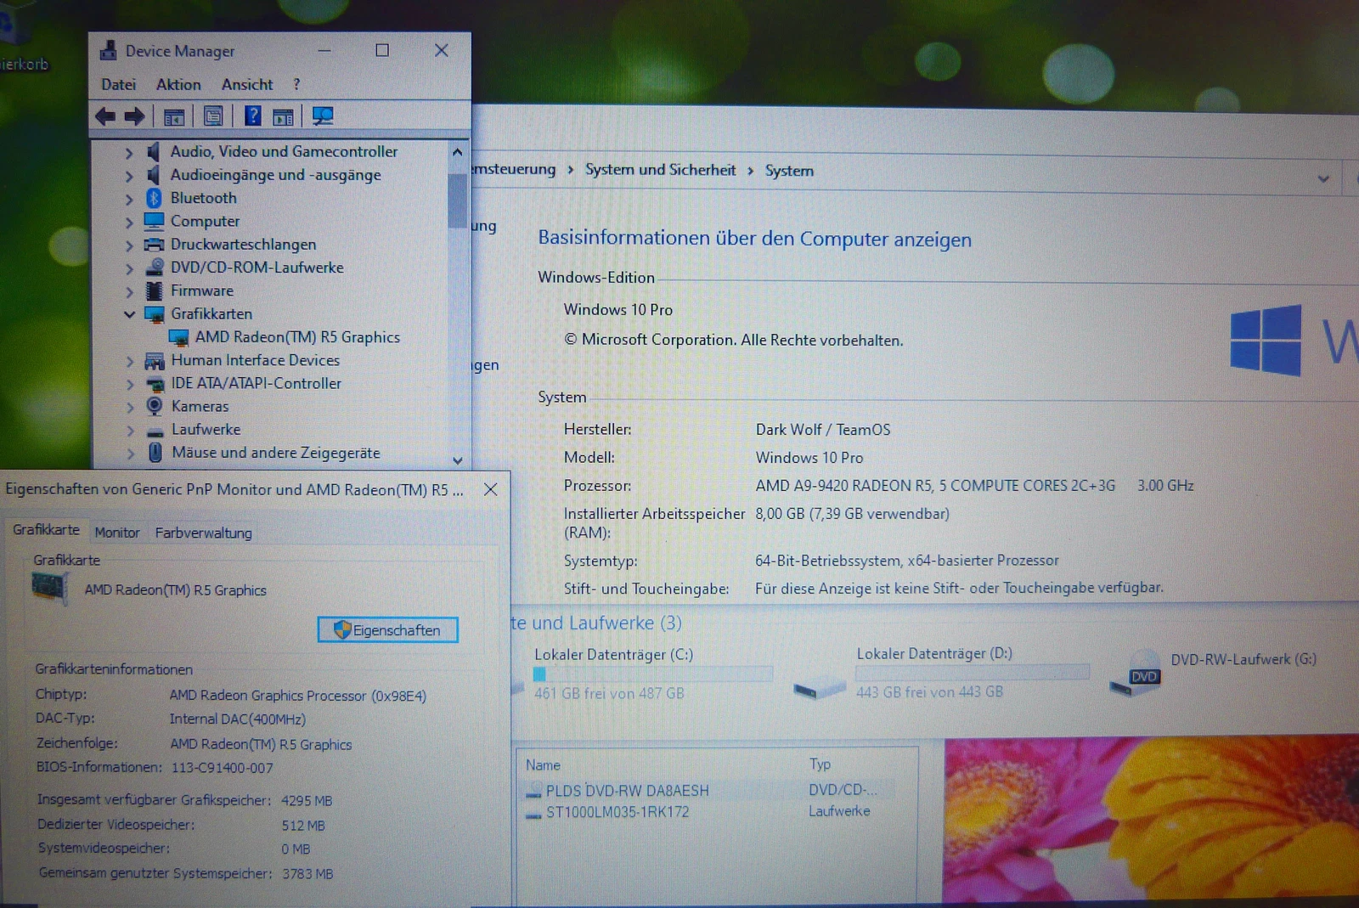1359x908 pixels.
Task: Expand the Kameras tree node
Action: pyautogui.click(x=130, y=408)
